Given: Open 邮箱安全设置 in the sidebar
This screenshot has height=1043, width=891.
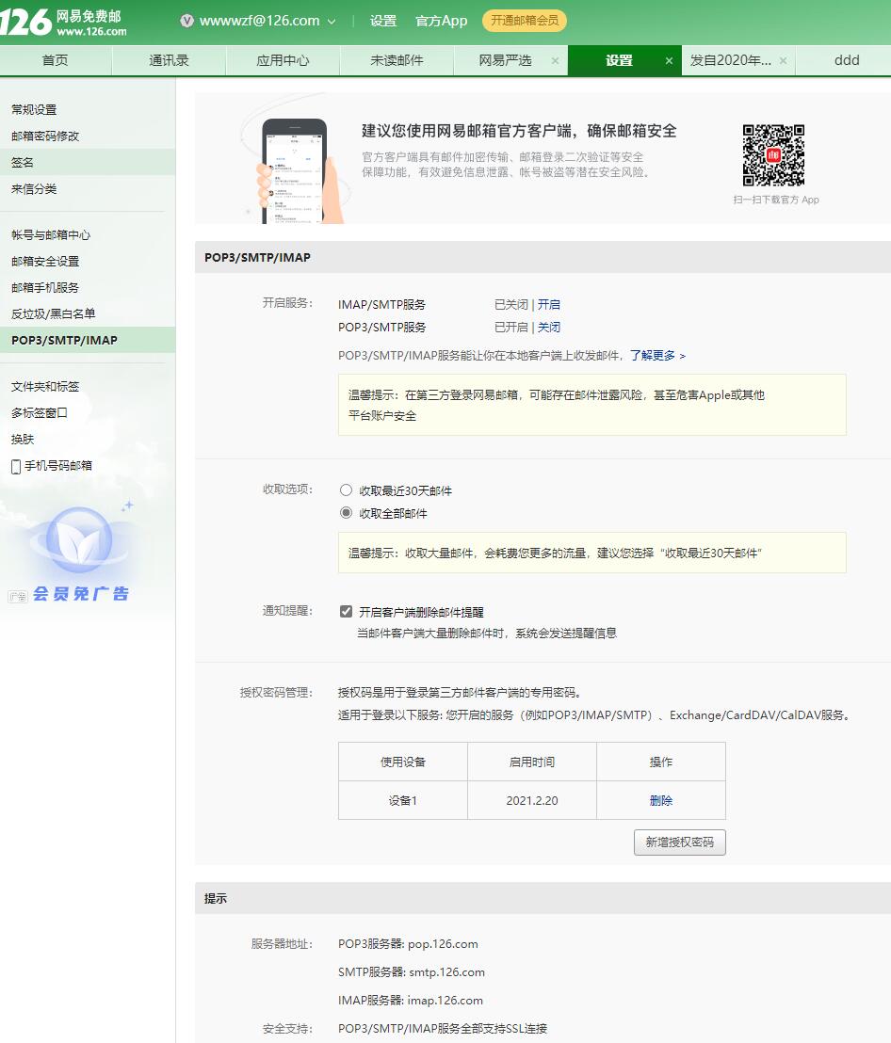Looking at the screenshot, I should (x=45, y=262).
